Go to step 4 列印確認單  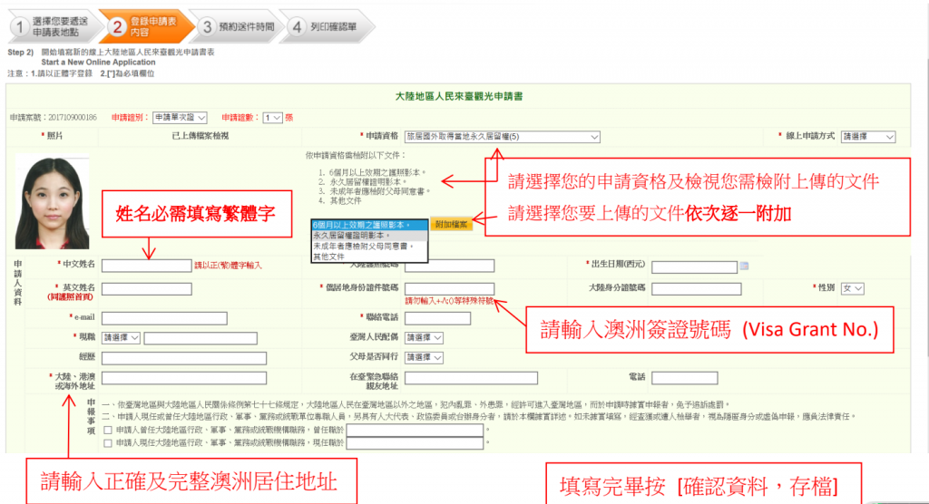[328, 26]
